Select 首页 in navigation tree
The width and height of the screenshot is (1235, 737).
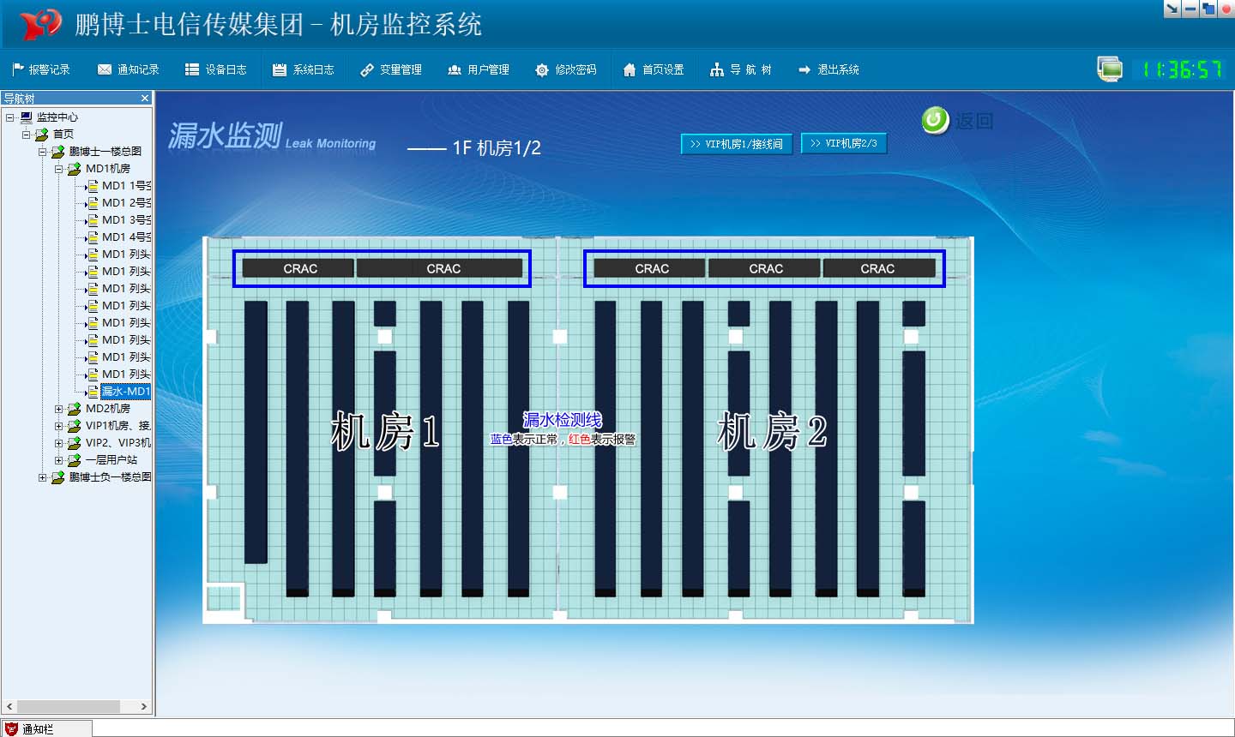63,135
